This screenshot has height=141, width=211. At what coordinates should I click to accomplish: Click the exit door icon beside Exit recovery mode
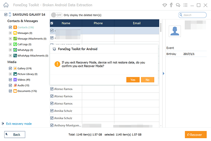[x=3, y=123]
